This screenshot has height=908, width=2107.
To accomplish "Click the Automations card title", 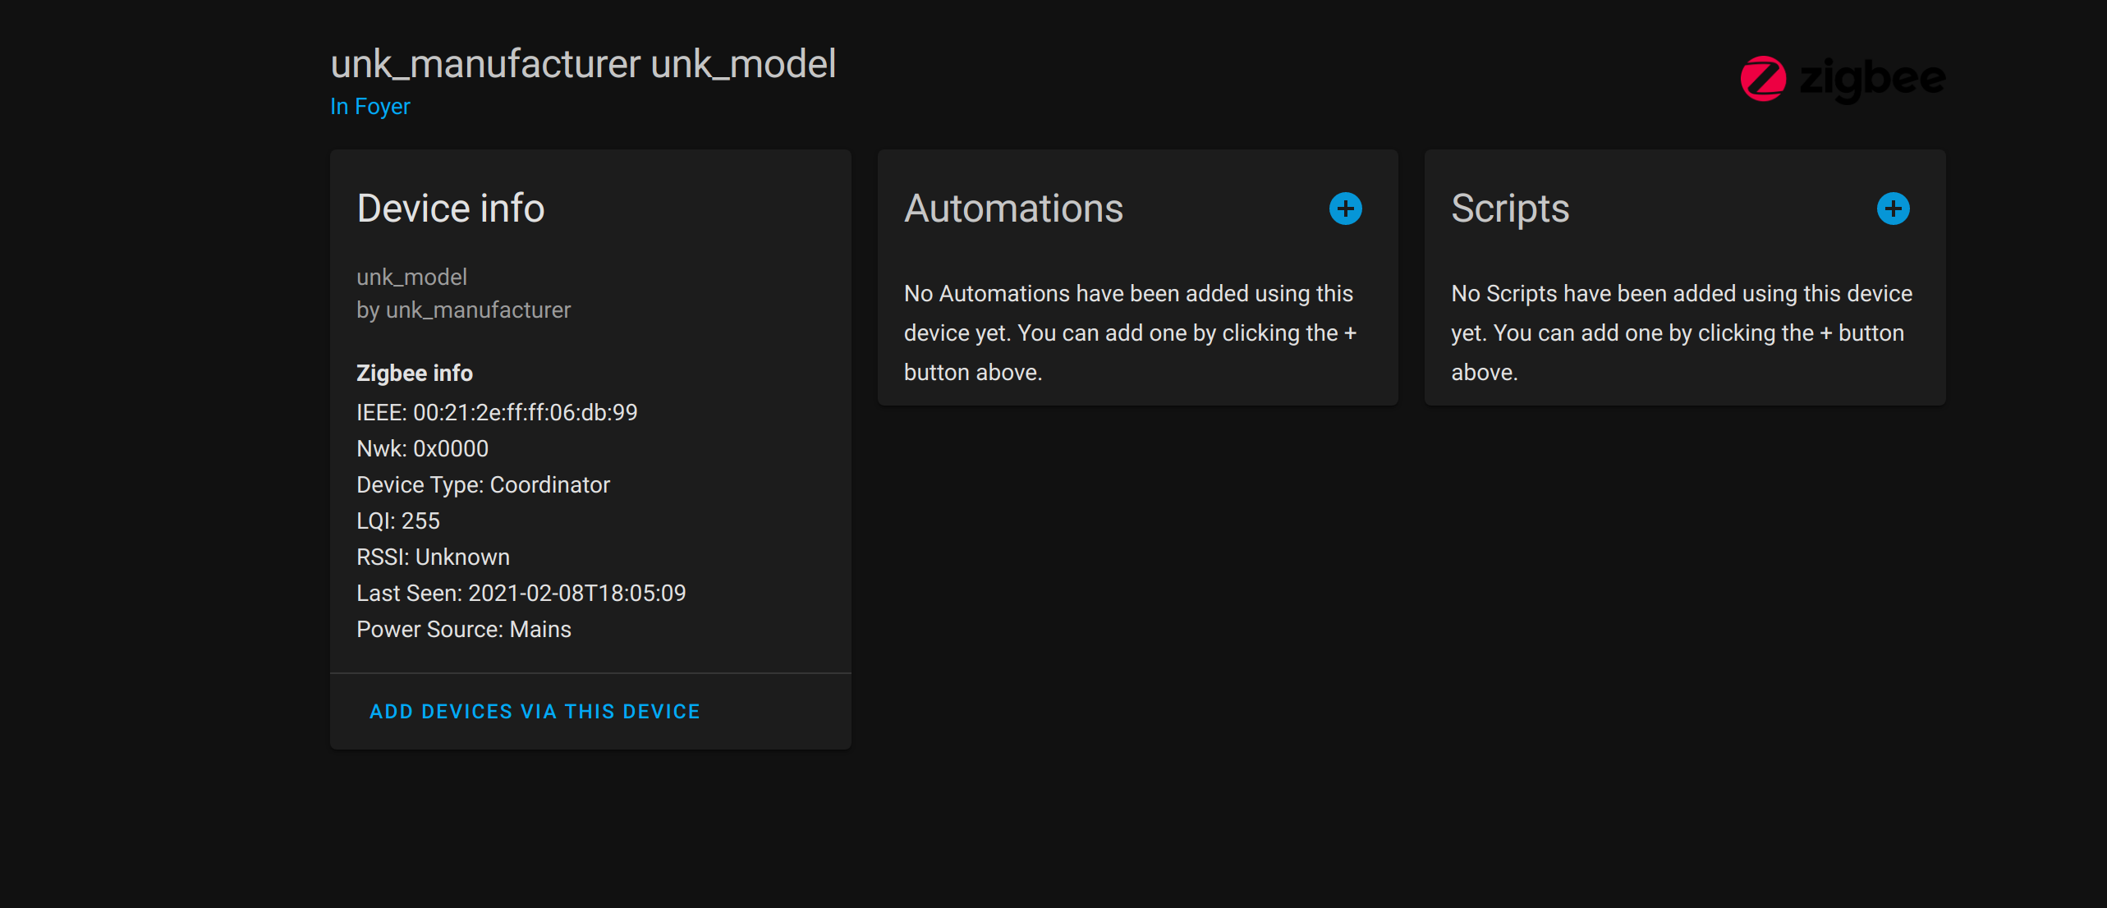I will tap(1013, 209).
